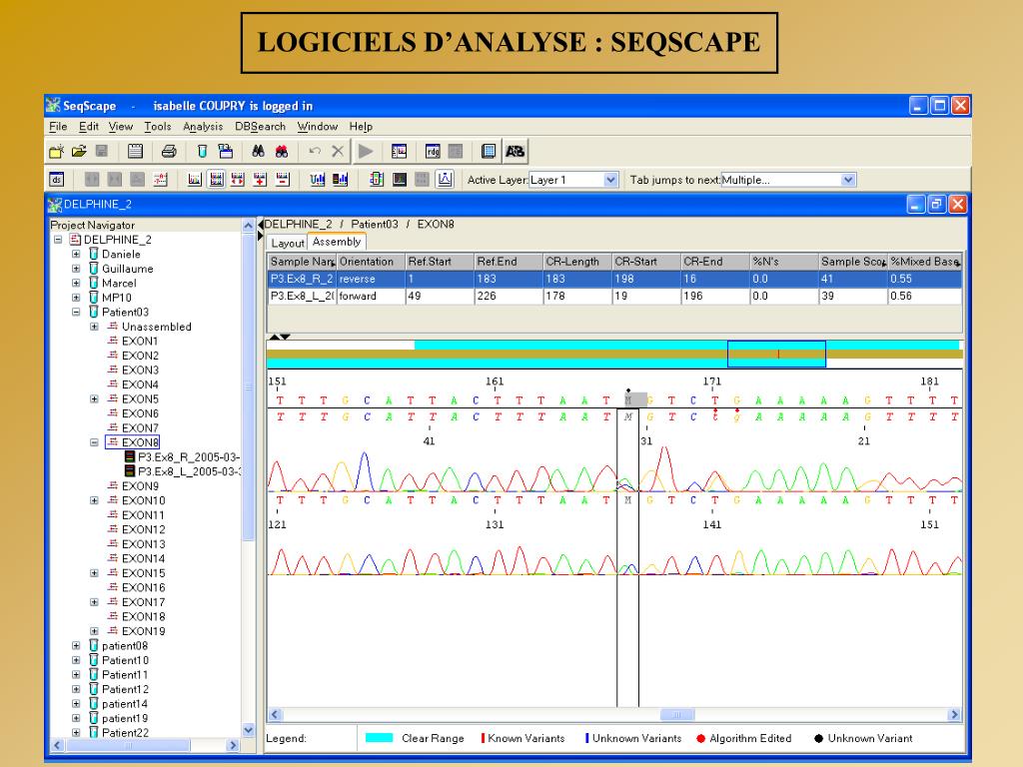Collapse the Patient03 specimen node

pos(76,312)
